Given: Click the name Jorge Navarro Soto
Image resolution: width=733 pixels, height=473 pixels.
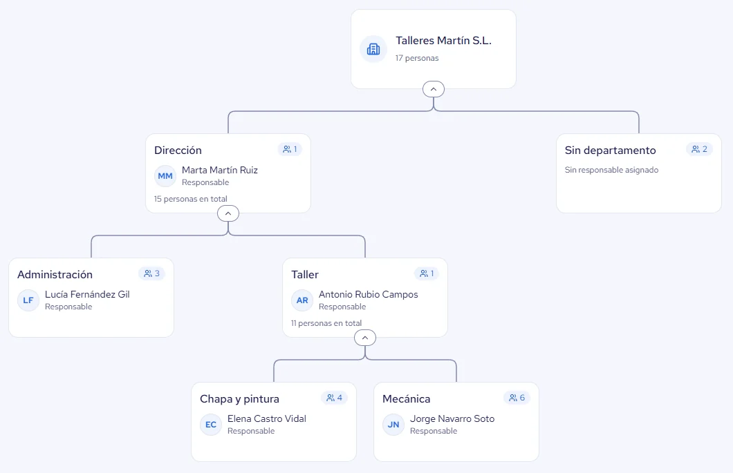Looking at the screenshot, I should click(x=452, y=418).
